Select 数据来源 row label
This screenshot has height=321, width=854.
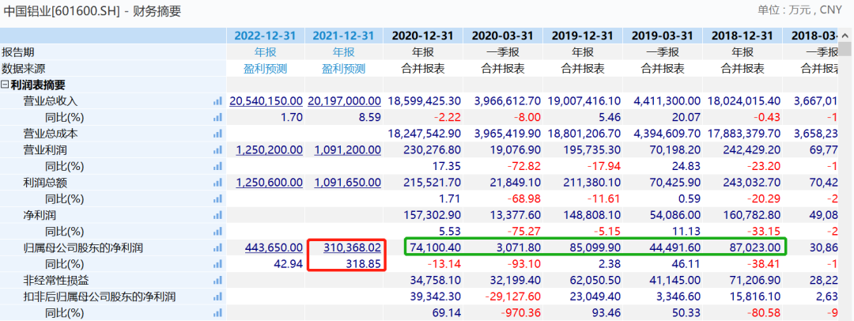point(24,69)
